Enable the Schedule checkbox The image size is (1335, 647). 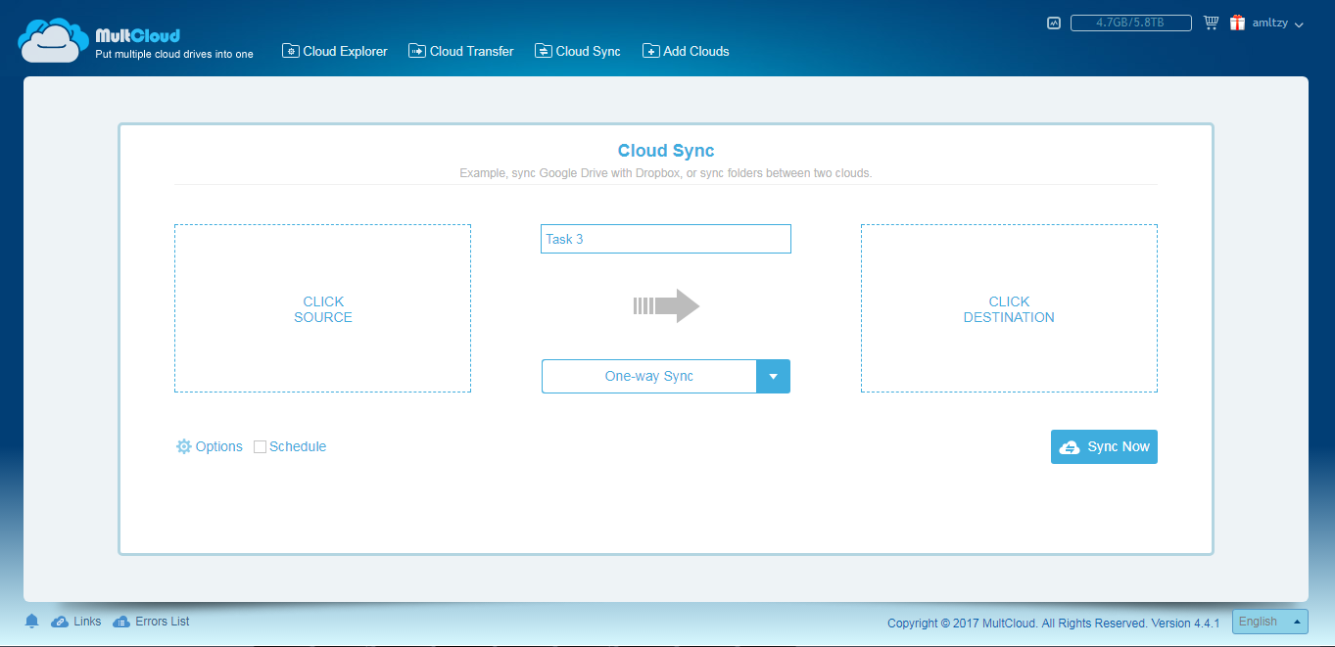click(x=260, y=446)
